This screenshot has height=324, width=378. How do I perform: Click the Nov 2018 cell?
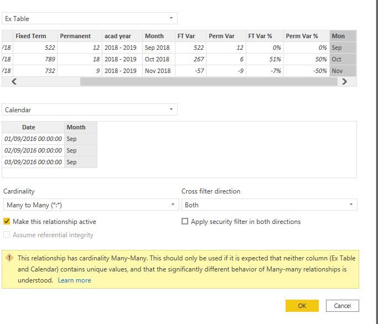(159, 71)
